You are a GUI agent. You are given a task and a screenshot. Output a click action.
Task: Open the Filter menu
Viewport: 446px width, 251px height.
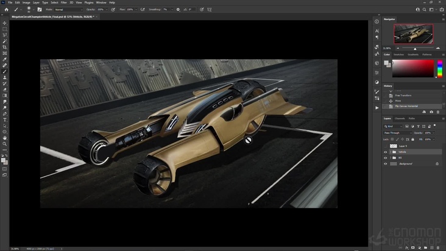click(x=63, y=2)
